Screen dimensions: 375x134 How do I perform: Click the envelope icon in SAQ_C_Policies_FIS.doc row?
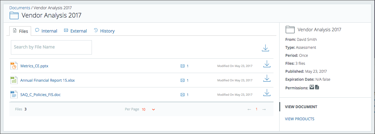coord(183,95)
